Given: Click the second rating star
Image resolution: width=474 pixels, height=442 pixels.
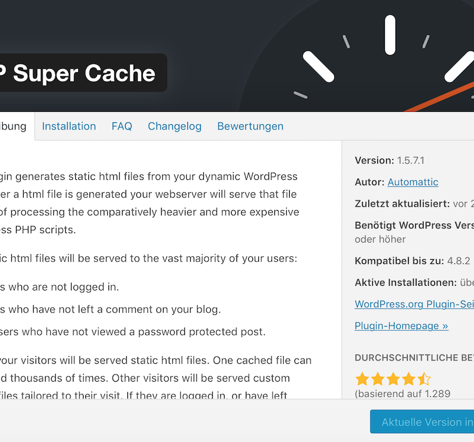Looking at the screenshot, I should pos(377,379).
